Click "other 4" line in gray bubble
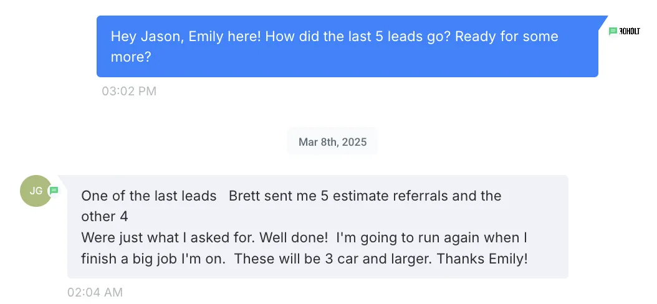This screenshot has width=657, height=304. pos(105,217)
